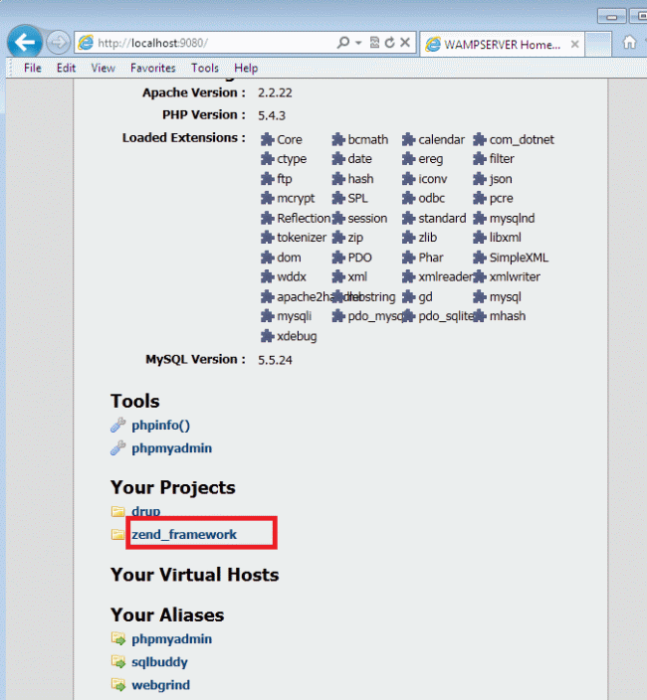Open the browser Home icon
The width and height of the screenshot is (647, 700).
coord(629,43)
